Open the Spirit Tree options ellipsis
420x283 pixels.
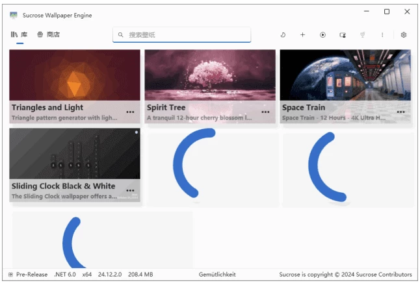pos(265,112)
